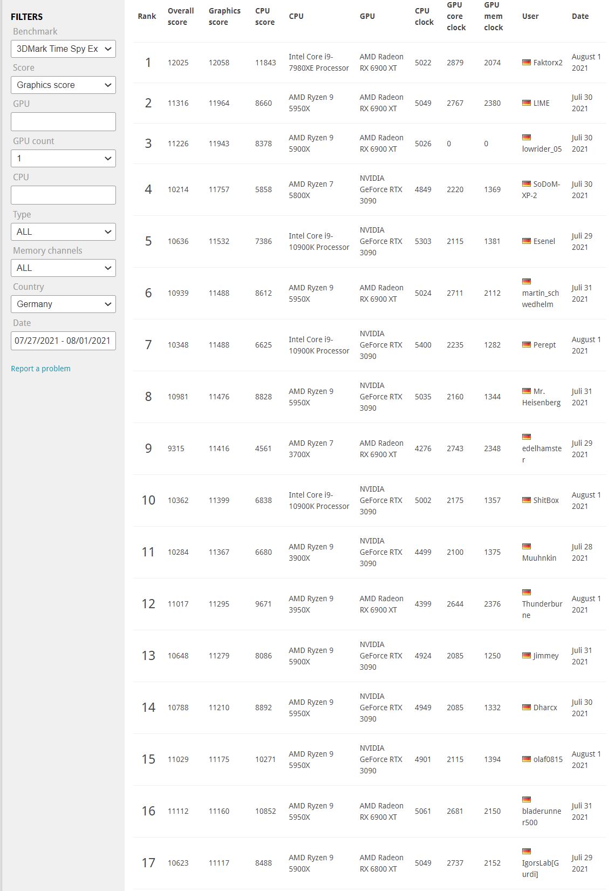
Task: Open the GPU count dropdown
Action: click(63, 158)
